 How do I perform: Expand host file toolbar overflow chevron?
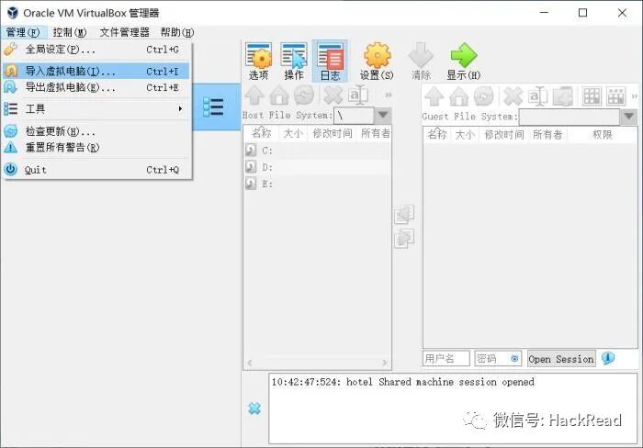pyautogui.click(x=388, y=95)
